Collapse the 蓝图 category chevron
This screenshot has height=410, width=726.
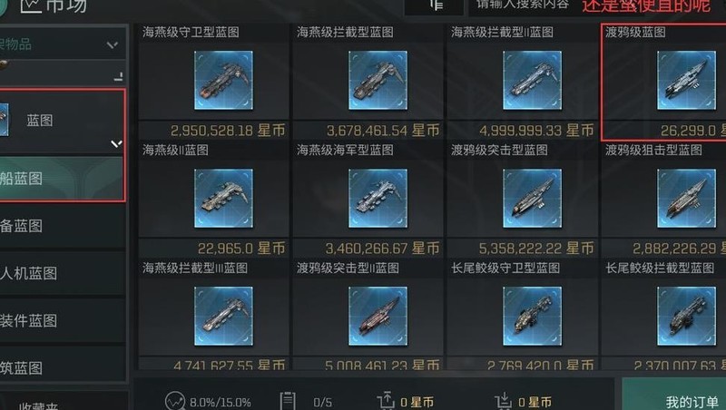[116, 144]
